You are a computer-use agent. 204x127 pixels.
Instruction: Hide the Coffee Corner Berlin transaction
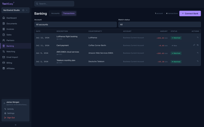[198, 45]
